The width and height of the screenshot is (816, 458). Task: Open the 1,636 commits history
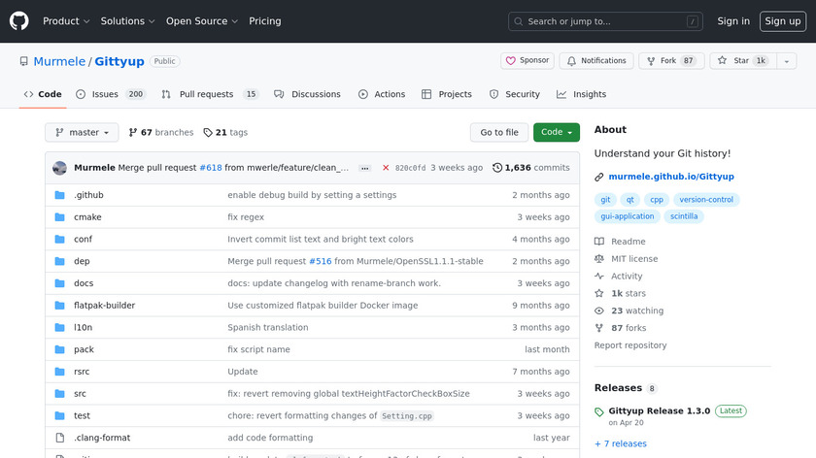[x=531, y=168]
